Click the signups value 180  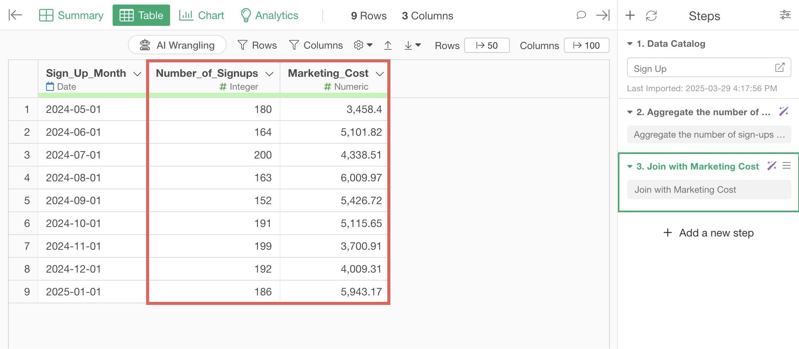click(263, 109)
